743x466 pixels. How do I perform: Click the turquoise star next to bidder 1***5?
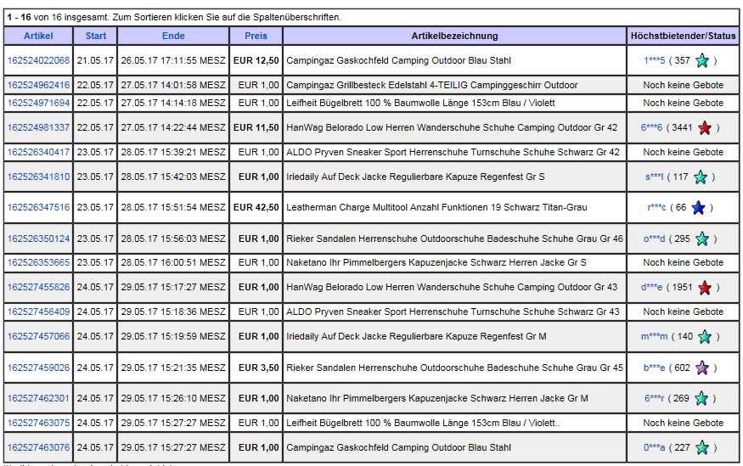tap(702, 60)
